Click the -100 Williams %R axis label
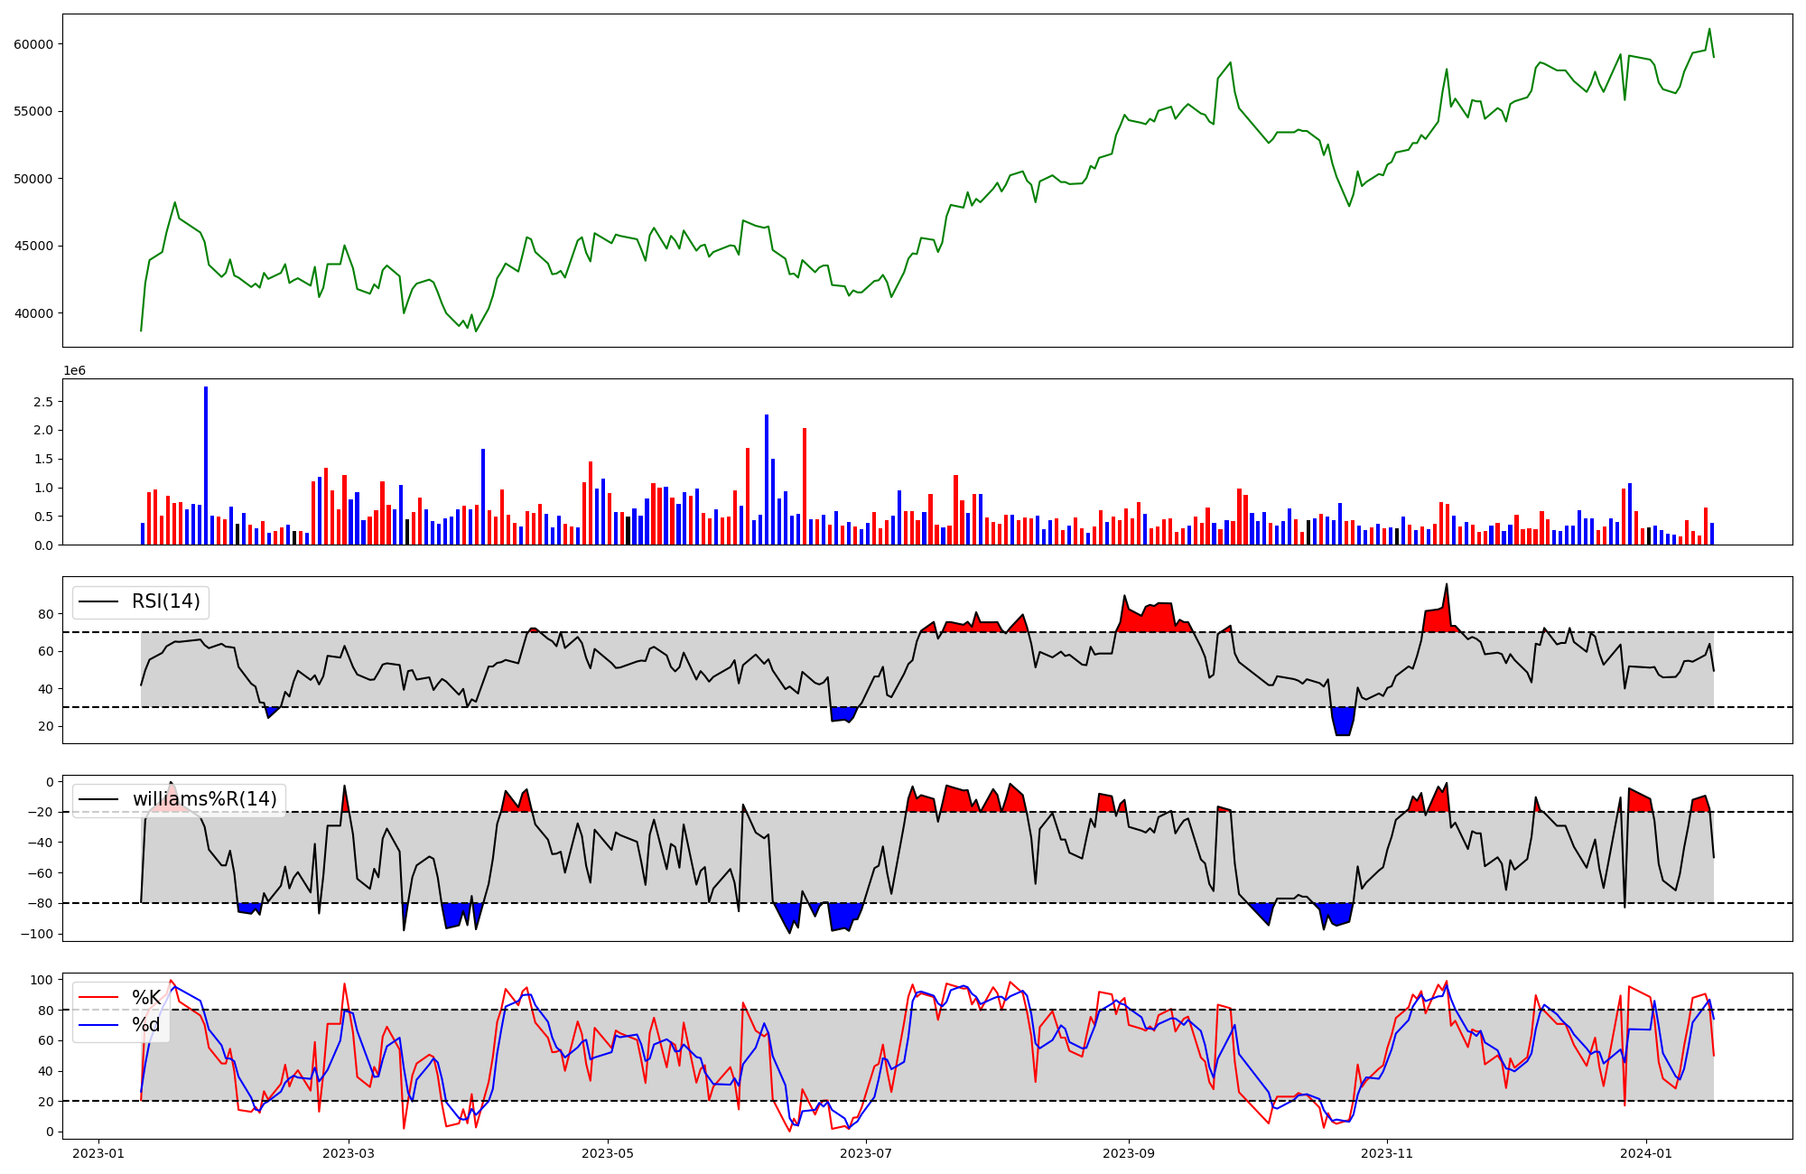1806x1174 pixels. point(37,934)
